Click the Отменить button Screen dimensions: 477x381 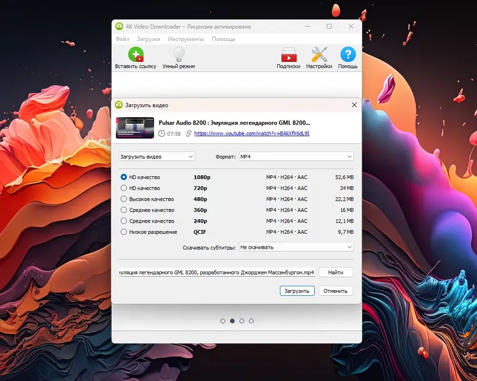336,291
